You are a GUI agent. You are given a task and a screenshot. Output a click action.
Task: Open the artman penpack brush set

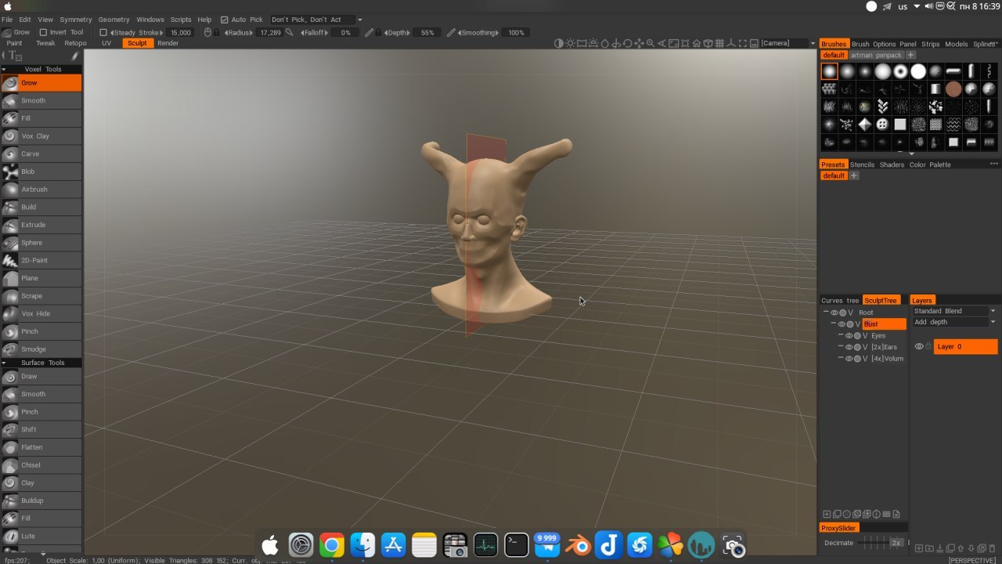point(876,56)
